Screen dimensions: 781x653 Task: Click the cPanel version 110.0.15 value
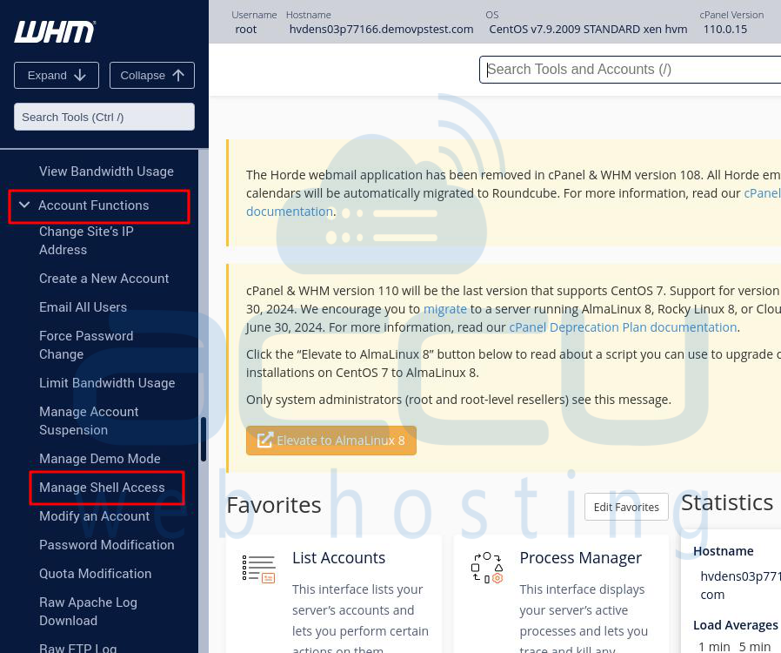(724, 30)
